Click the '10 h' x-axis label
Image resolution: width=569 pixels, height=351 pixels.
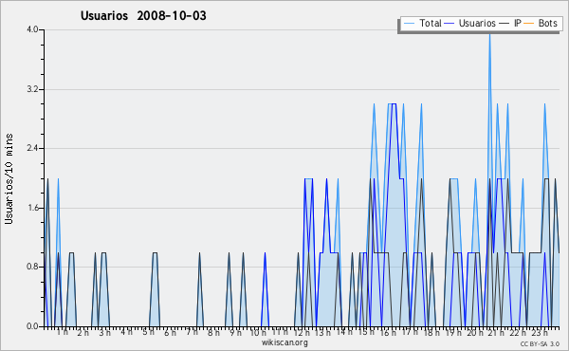click(258, 333)
